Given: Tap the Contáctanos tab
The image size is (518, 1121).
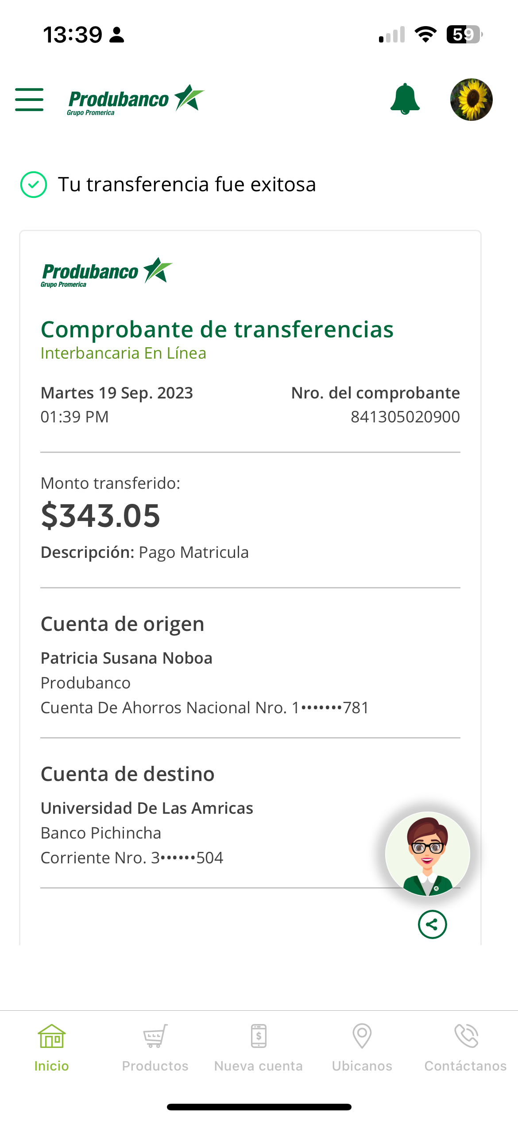Looking at the screenshot, I should click(465, 1048).
